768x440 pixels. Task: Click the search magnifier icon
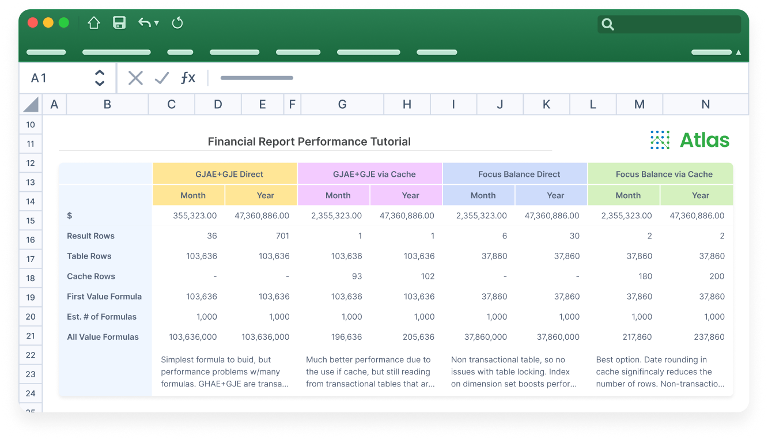607,24
